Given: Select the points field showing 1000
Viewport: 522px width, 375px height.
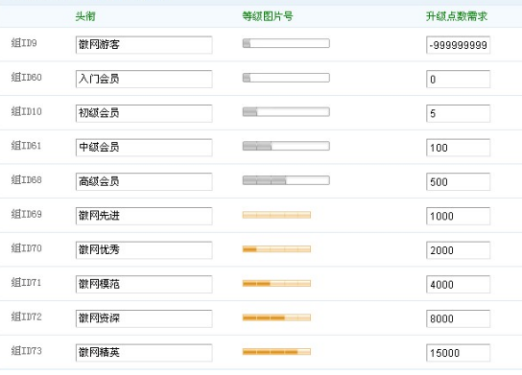Looking at the screenshot, I should tap(458, 216).
